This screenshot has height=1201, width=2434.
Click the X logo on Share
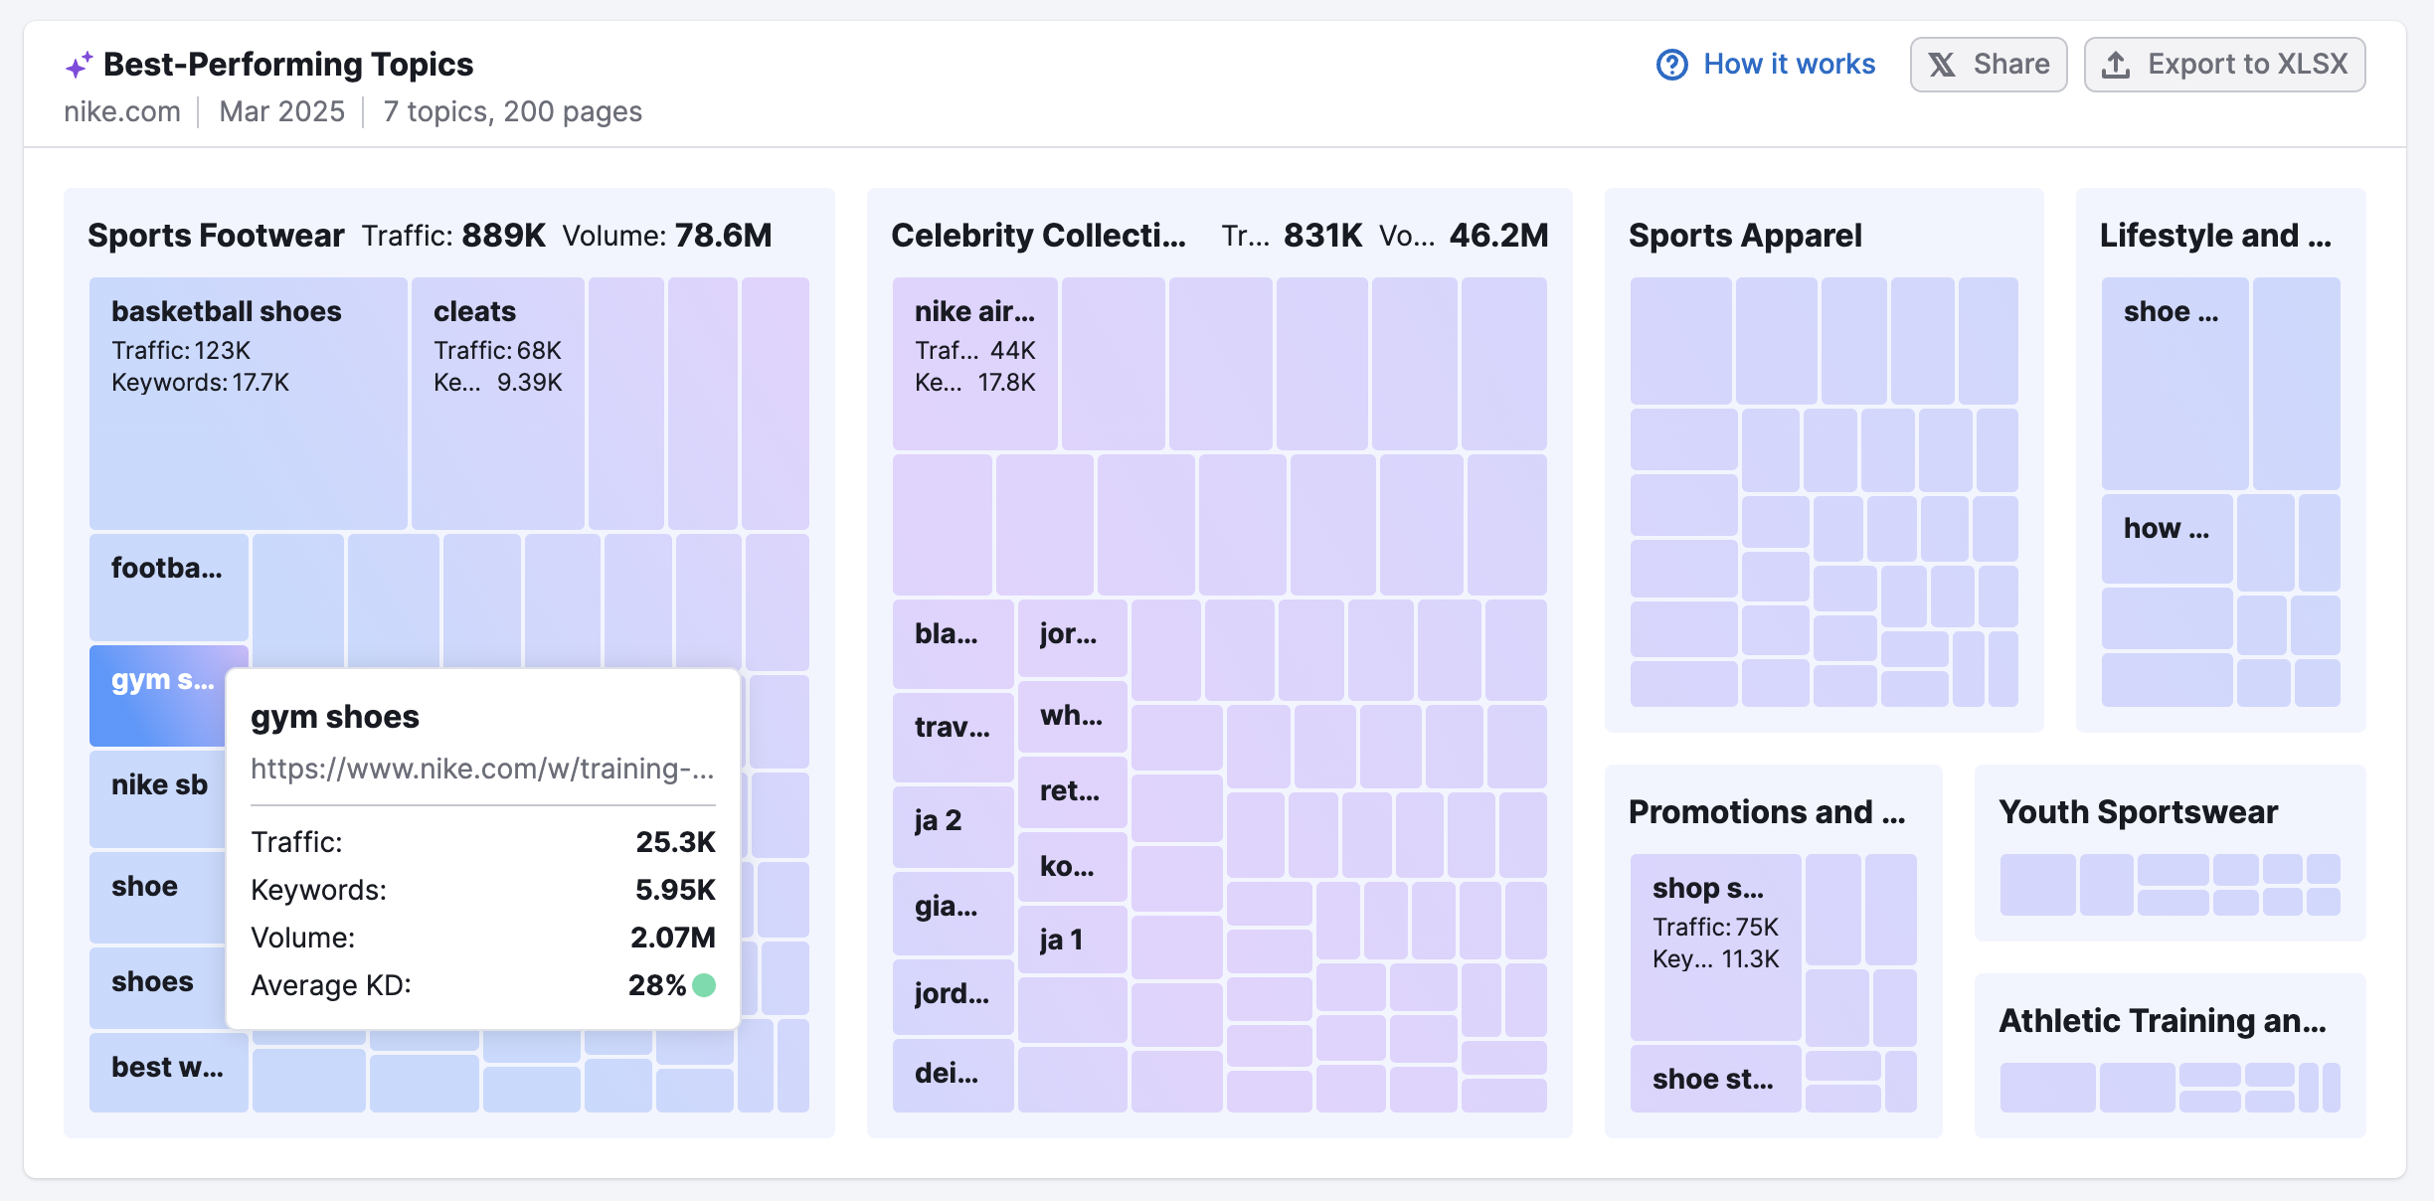click(x=1942, y=65)
